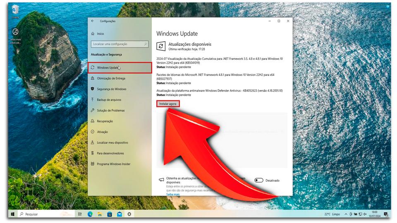Select the KB5027937 language pack update text
Image resolution: width=397 pixels, height=223 pixels.
pyautogui.click(x=215, y=77)
